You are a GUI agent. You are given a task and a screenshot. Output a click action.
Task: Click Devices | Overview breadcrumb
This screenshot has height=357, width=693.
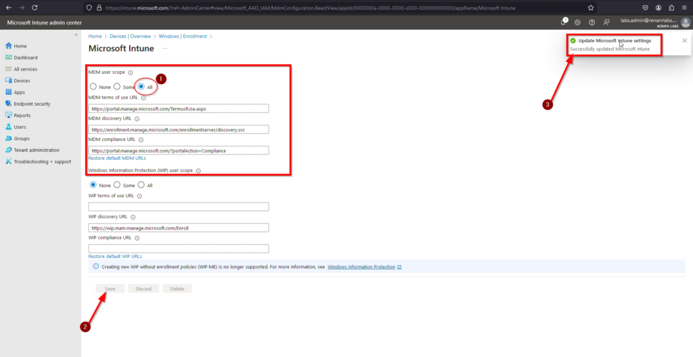[131, 37]
